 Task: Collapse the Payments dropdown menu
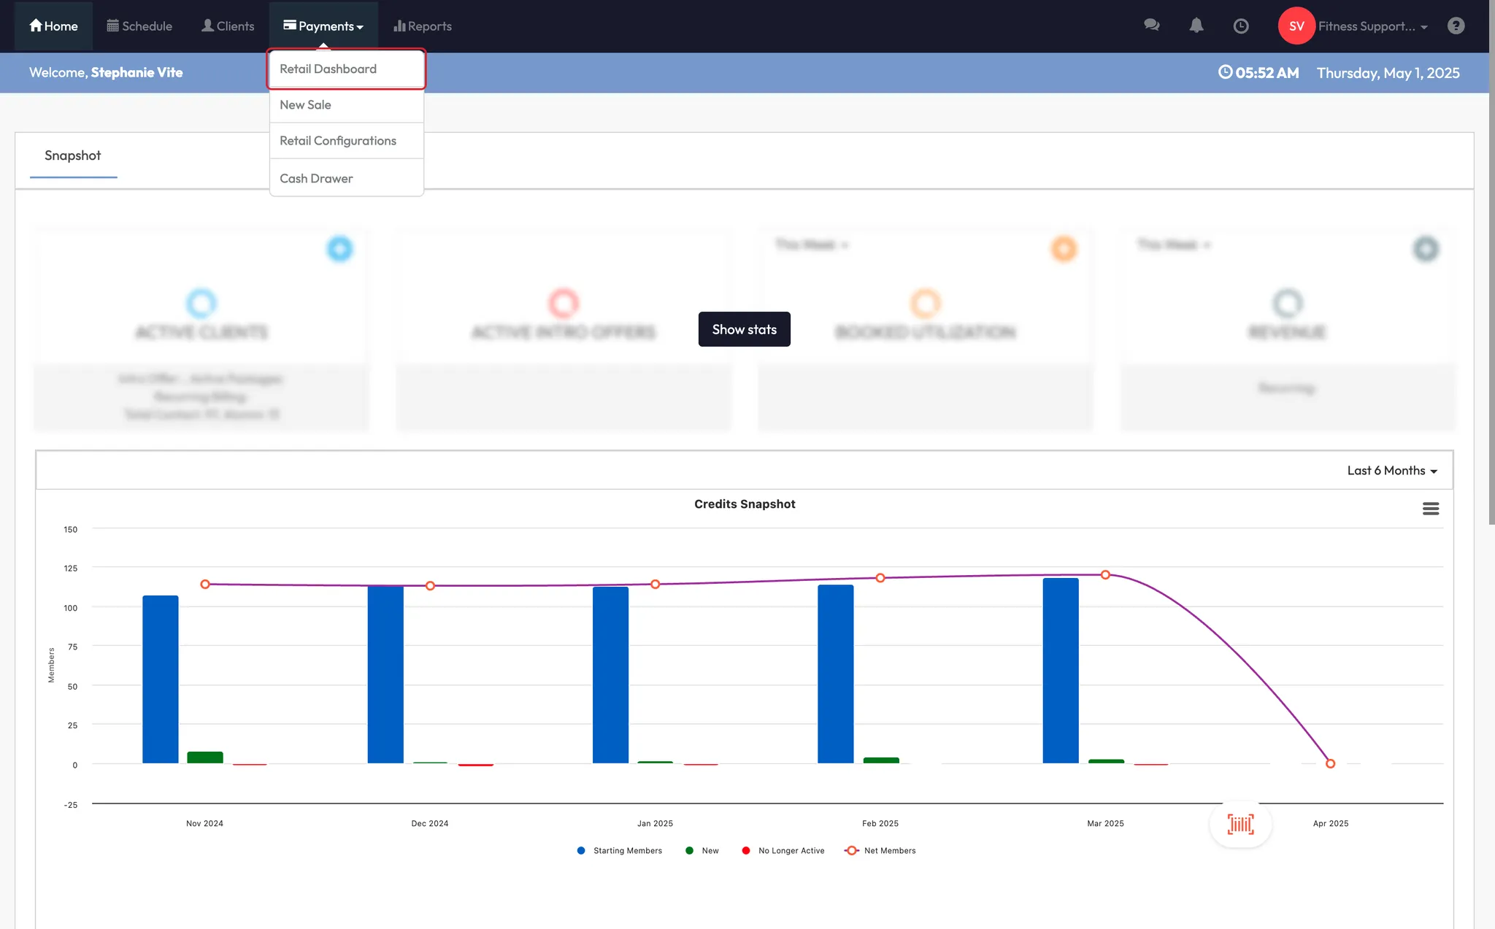tap(323, 26)
